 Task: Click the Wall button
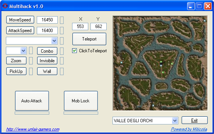click(47, 71)
